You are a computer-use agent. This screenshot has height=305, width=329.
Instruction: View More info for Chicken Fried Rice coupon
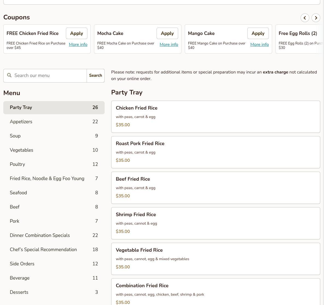tap(78, 45)
